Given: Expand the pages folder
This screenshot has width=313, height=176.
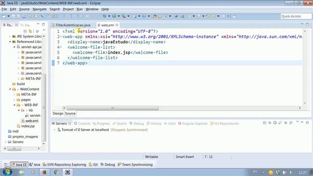Looking at the screenshot, I should click(14, 100).
